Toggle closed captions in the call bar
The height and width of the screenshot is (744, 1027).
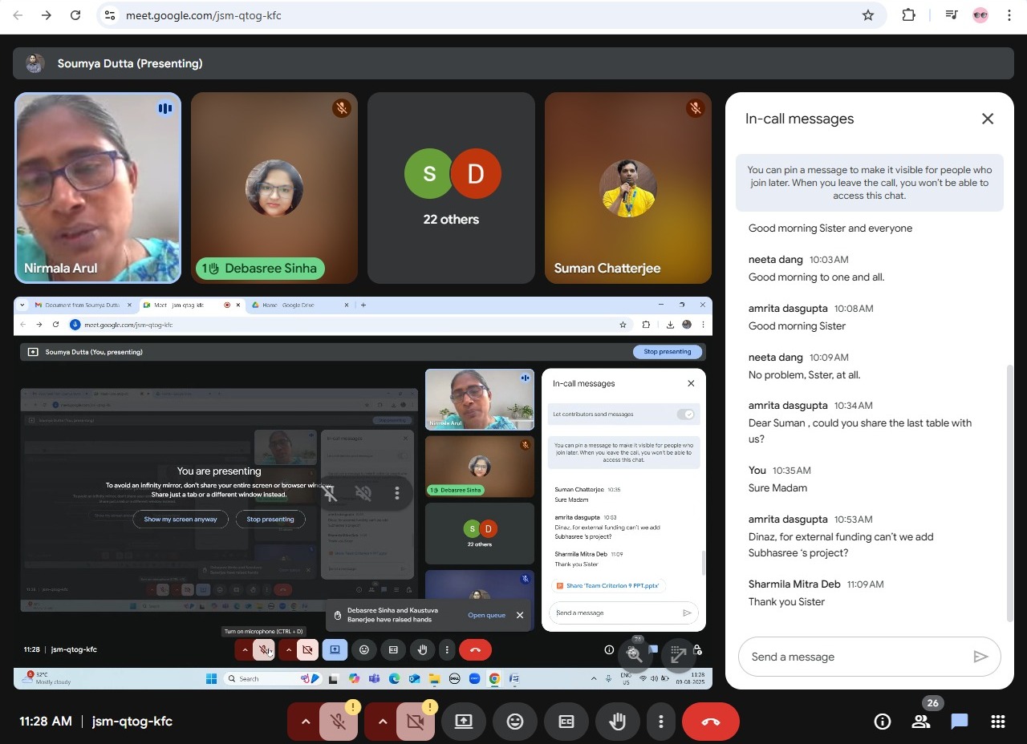[566, 722]
